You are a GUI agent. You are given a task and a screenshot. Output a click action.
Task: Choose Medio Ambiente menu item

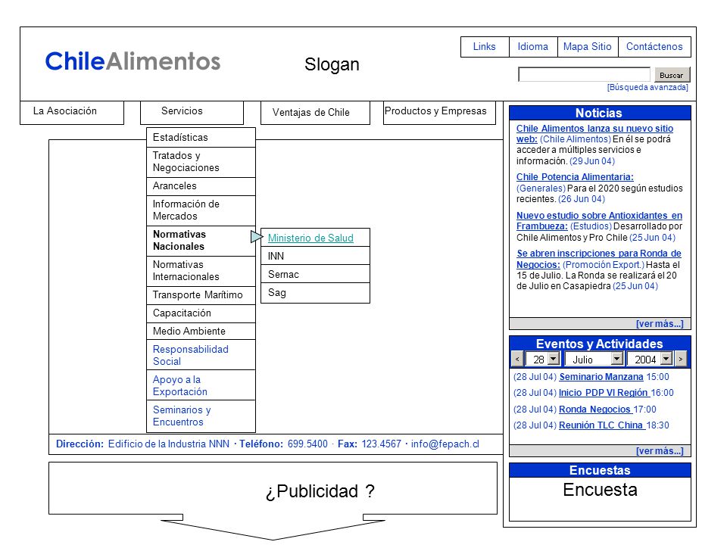201,332
